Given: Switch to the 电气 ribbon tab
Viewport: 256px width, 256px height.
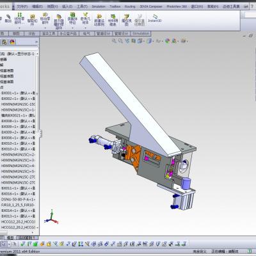Looking at the screenshot, I should (86, 33).
